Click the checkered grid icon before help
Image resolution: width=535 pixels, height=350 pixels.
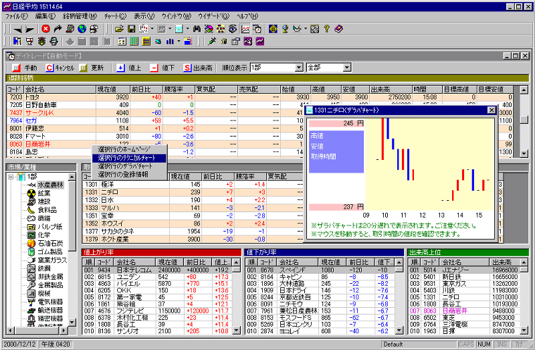click(x=314, y=29)
